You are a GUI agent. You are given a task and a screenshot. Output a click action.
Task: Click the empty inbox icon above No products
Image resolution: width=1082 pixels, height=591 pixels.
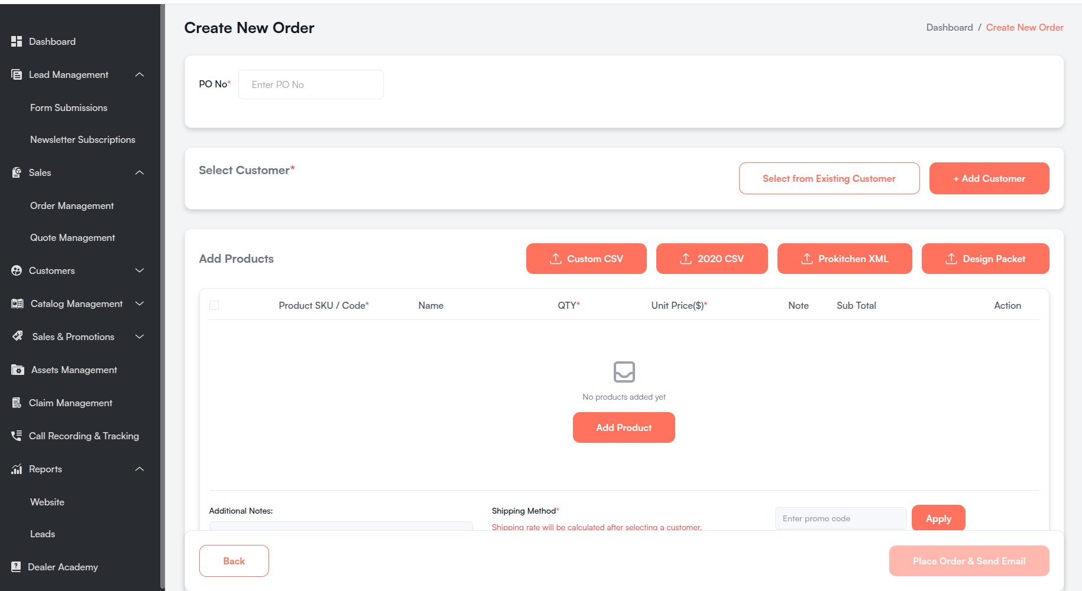click(624, 372)
